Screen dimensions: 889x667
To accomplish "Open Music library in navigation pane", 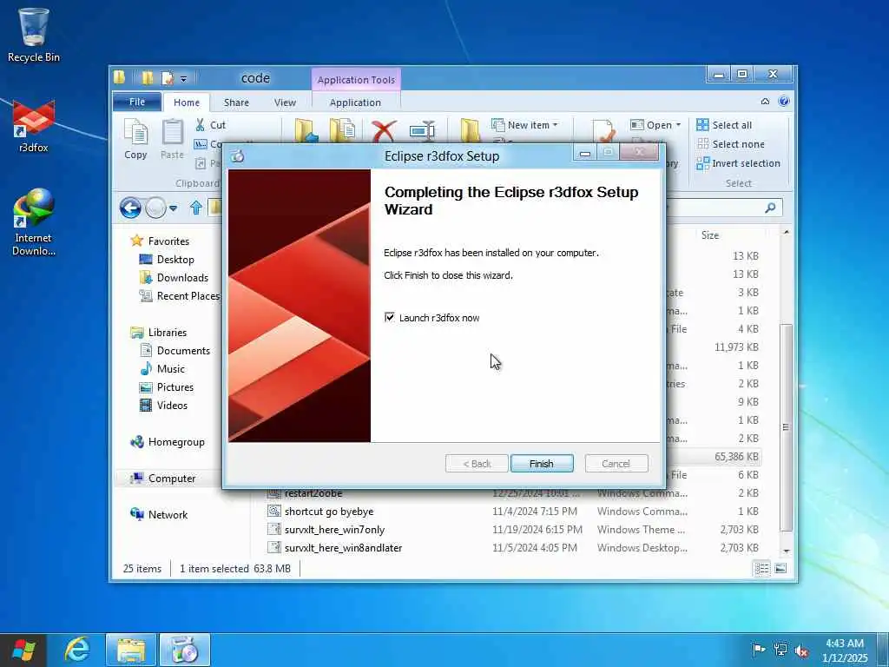I will pos(171,368).
